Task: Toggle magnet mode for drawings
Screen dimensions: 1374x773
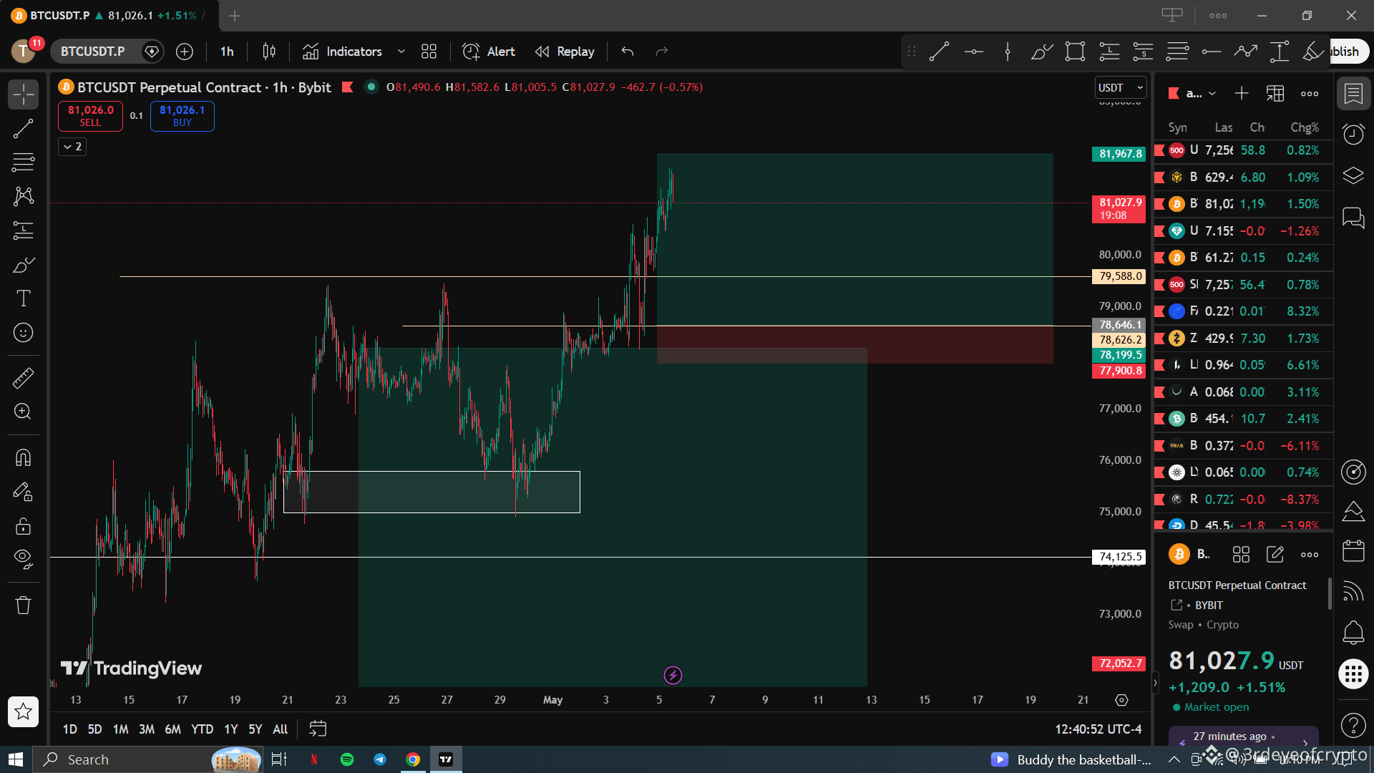Action: (x=23, y=457)
